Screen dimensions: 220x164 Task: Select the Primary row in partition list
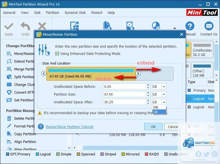point(201,90)
